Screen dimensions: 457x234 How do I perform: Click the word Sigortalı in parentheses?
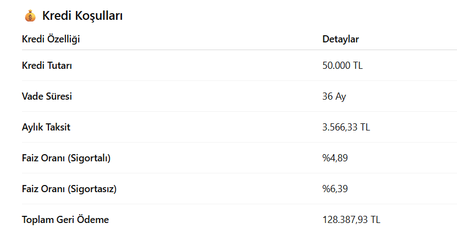click(89, 158)
